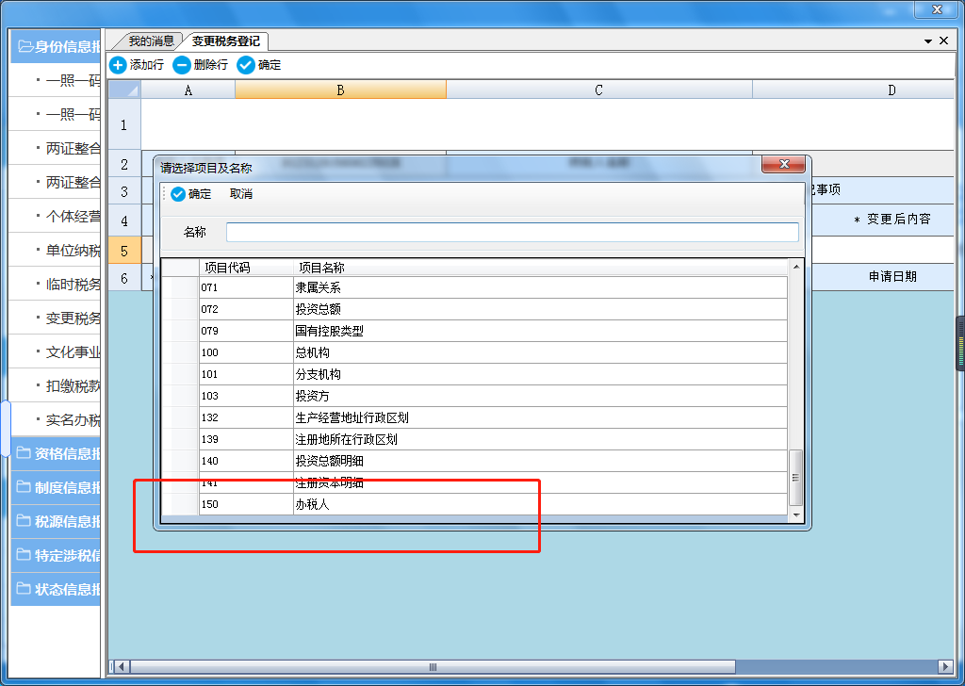Cancel the dialog with 取消
Screen dimensions: 965x686
click(241, 194)
